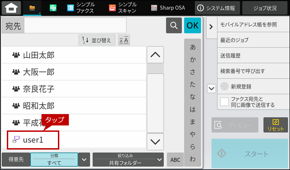This screenshot has height=170, width=290.
Task: Open the ジョブ状況 button
Action: (x=265, y=8)
